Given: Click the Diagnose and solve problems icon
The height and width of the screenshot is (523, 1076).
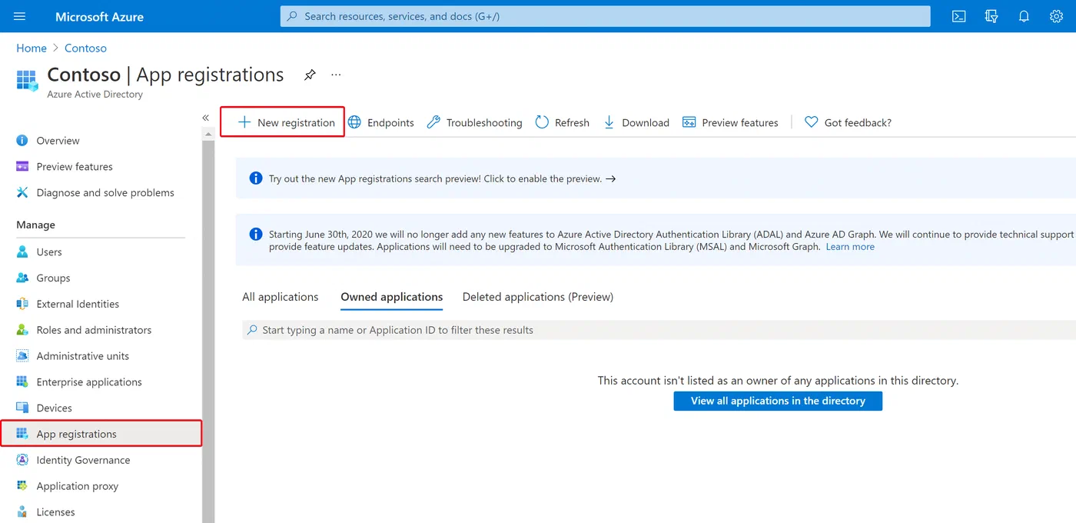Looking at the screenshot, I should pyautogui.click(x=22, y=192).
